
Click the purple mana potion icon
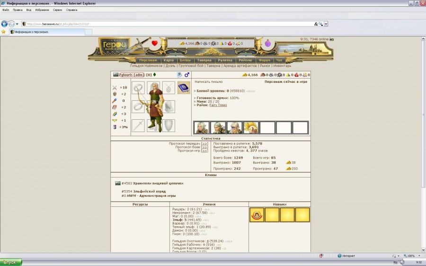[268, 43]
